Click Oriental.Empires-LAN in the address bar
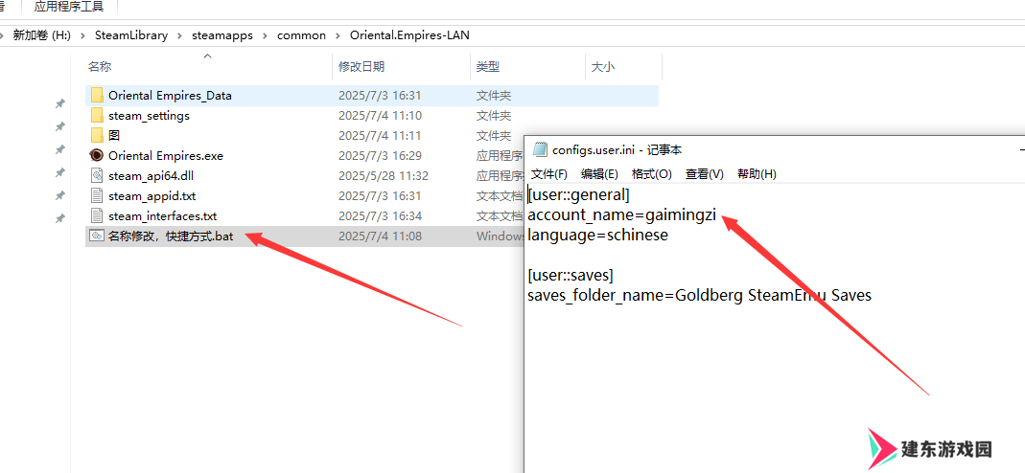The image size is (1025, 473). pos(409,35)
